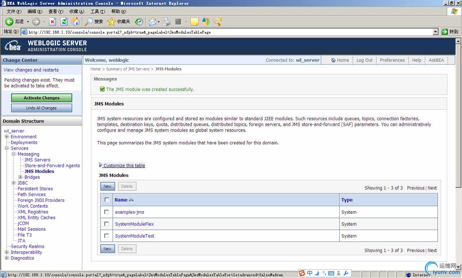This screenshot has width=462, height=278.
Task: Open the address bar URL dropdown
Action: [436, 32]
